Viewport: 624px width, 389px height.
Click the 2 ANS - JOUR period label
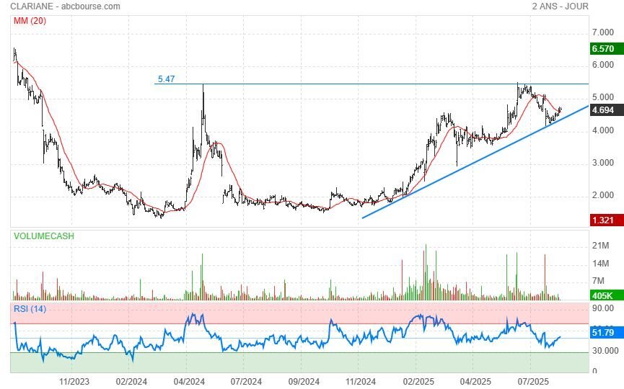(x=560, y=6)
